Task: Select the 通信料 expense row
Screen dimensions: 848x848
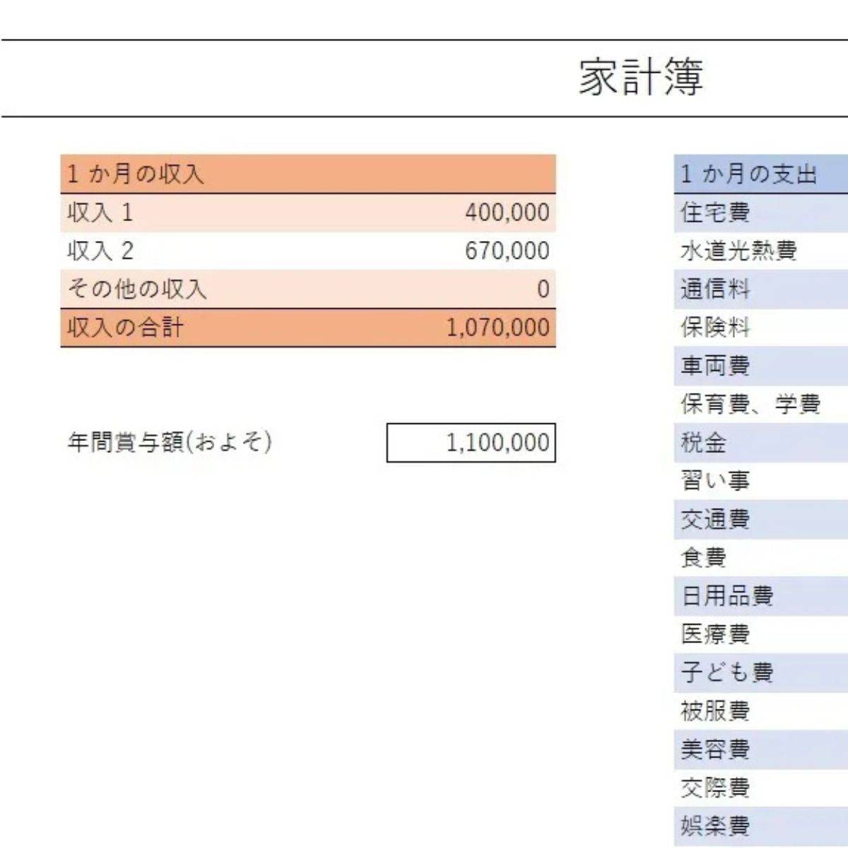Action: (x=761, y=289)
